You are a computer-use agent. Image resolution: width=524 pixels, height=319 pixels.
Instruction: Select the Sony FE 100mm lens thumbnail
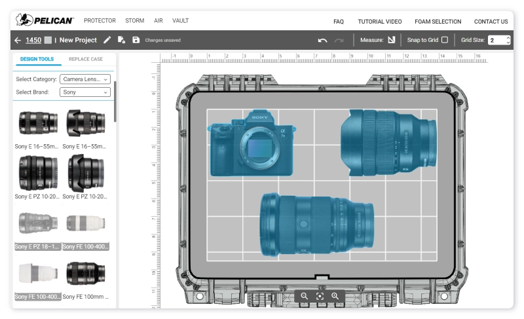point(86,273)
